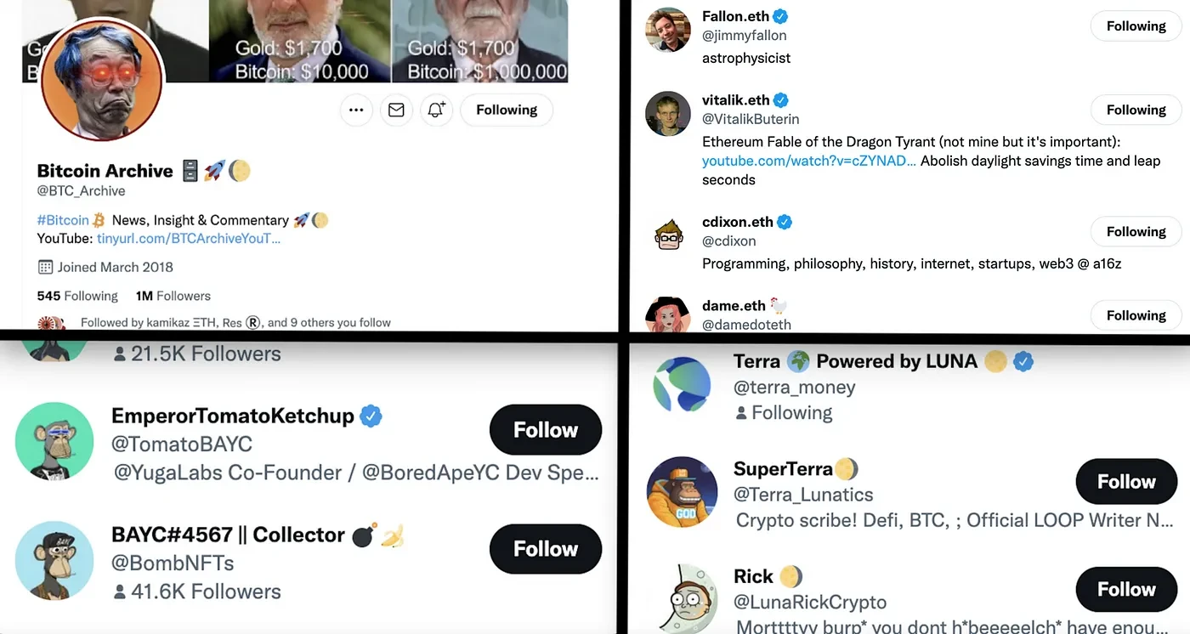
Task: Toggle Following for cdixon.eth
Action: [1136, 231]
